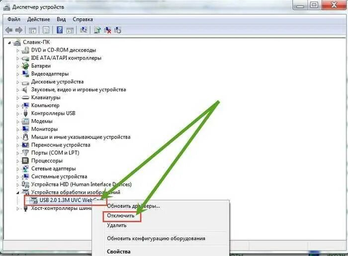Expand the Хост-контроллеры шины node
This screenshot has height=256, width=348.
(x=18, y=208)
